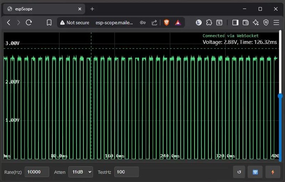Click the 80.0ms time axis label
The width and height of the screenshot is (285, 182).
pyautogui.click(x=59, y=156)
